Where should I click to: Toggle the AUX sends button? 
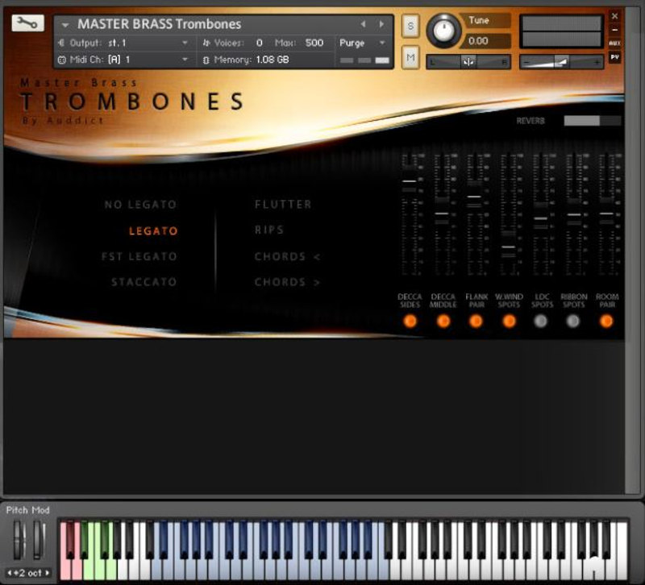(x=614, y=44)
